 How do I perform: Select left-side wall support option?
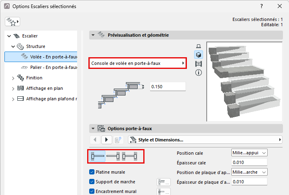97,156
